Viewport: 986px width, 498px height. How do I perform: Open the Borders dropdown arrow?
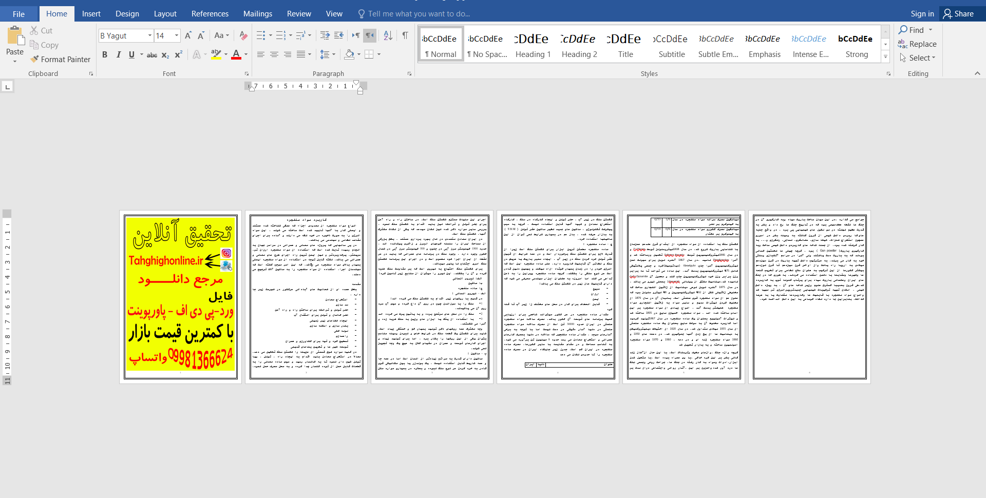click(x=379, y=54)
